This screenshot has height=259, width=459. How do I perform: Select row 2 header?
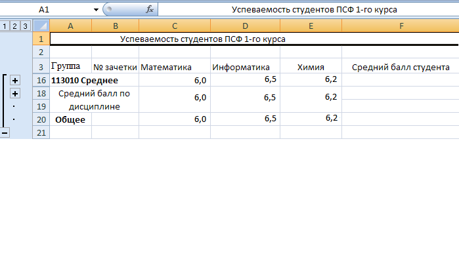[41, 52]
